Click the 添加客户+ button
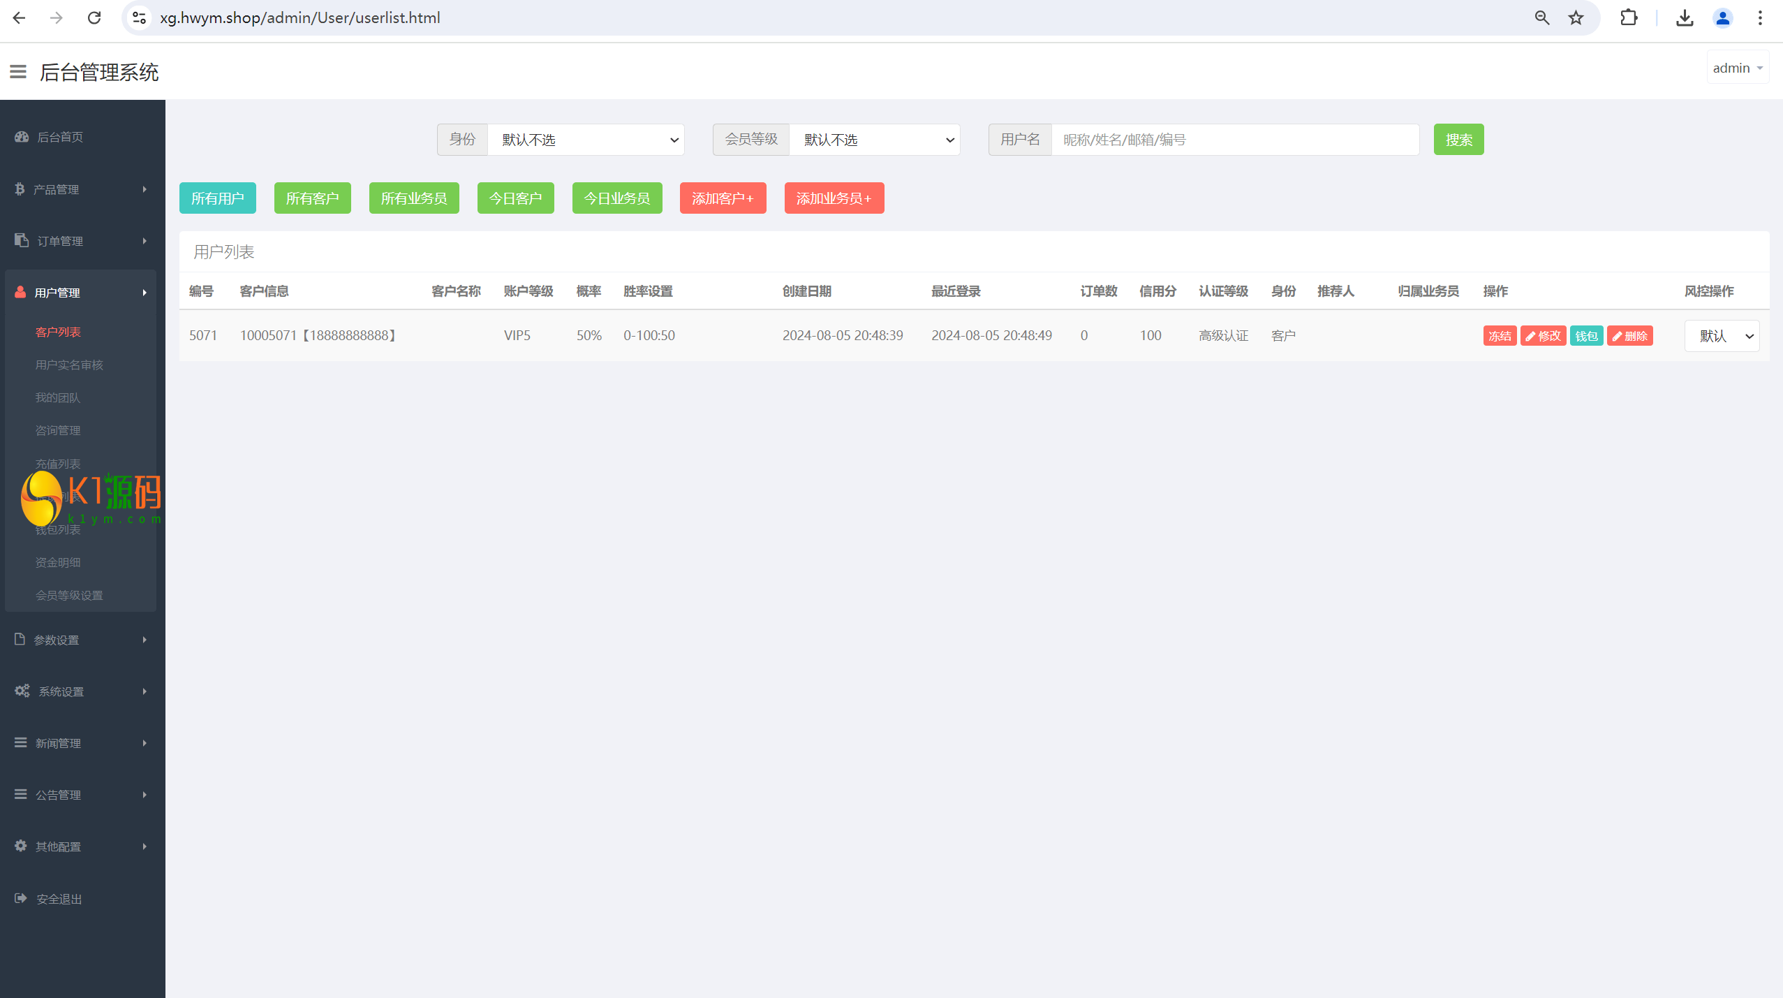This screenshot has height=998, width=1783. pyautogui.click(x=723, y=197)
